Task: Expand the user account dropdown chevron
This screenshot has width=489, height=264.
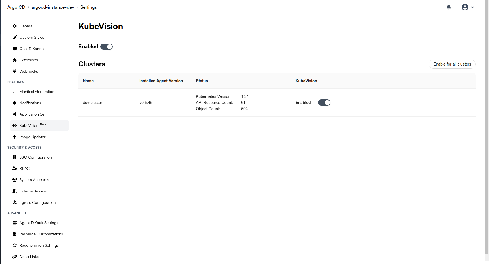Action: (473, 7)
